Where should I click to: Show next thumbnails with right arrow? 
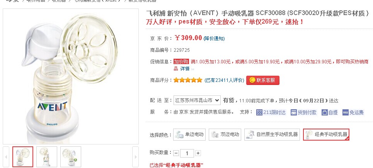(x=135, y=157)
